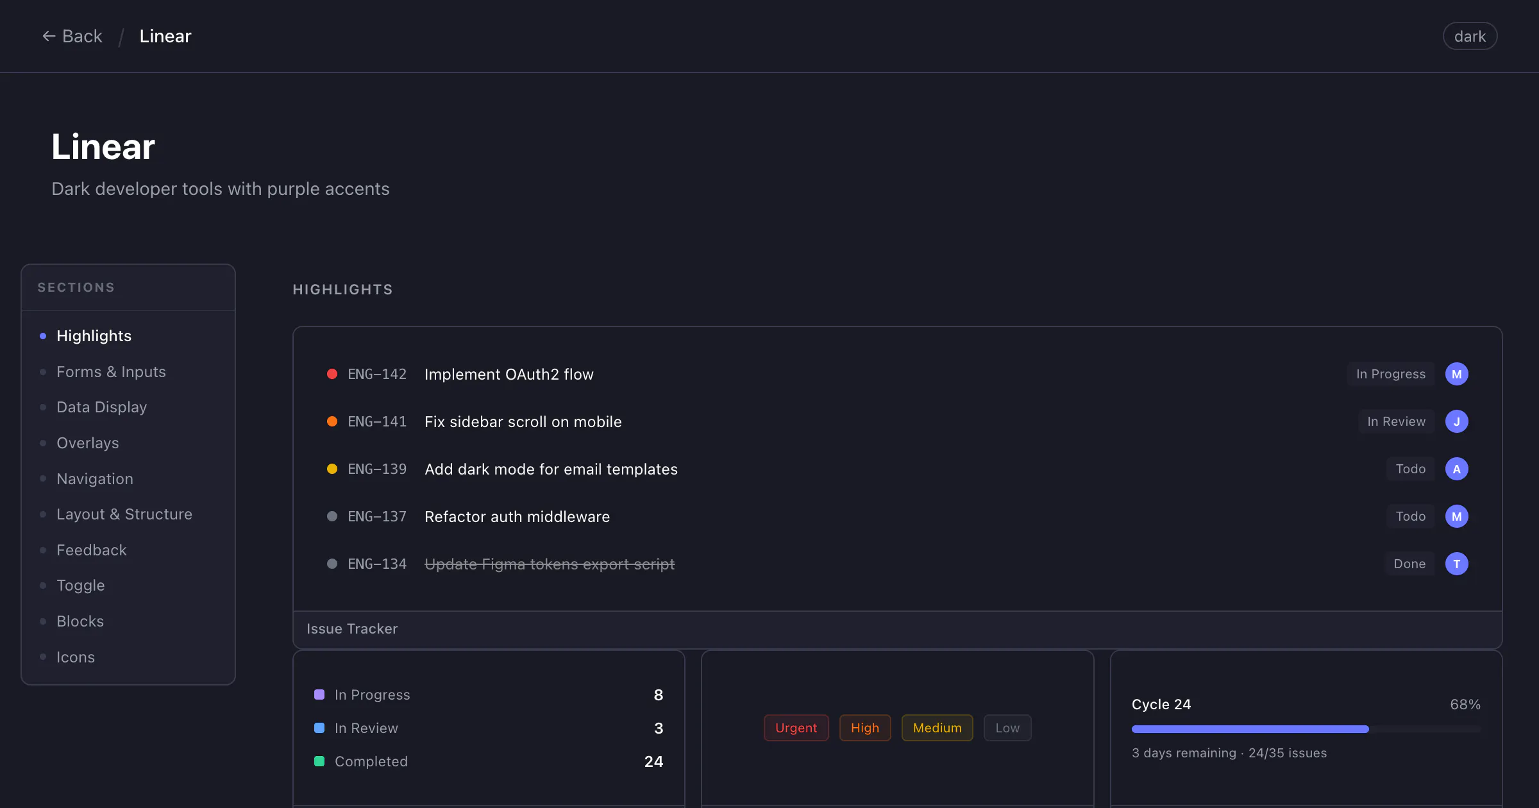Click the Linear breadcrumb title

(x=165, y=37)
